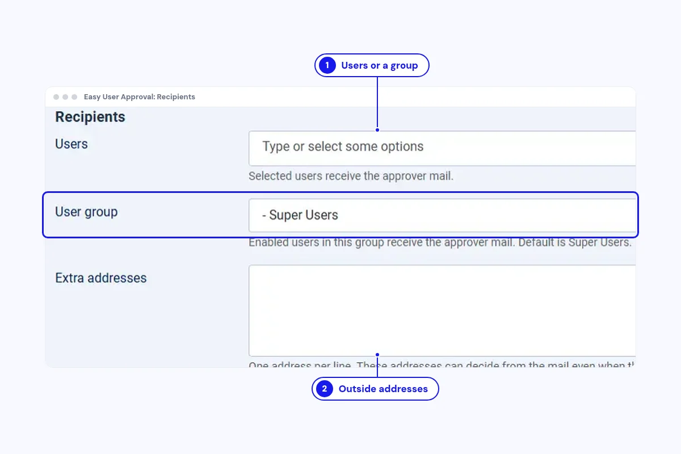Select the 'Outside addresses' callout label
Screen dimensions: 681x454
(x=383, y=389)
